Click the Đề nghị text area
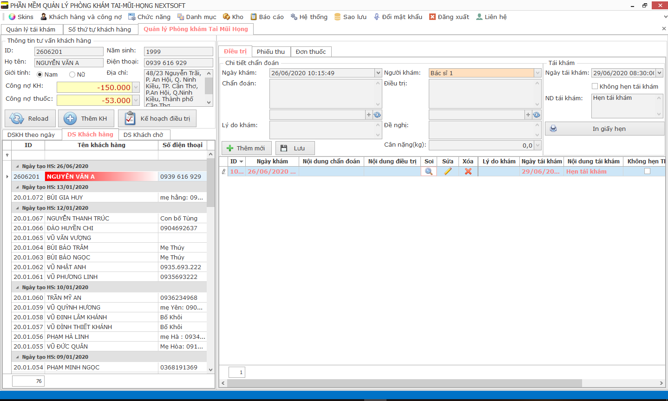The width and height of the screenshot is (668, 401). coord(485,129)
